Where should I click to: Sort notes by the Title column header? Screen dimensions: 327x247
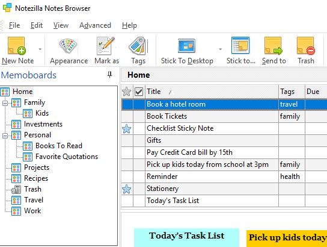point(212,92)
